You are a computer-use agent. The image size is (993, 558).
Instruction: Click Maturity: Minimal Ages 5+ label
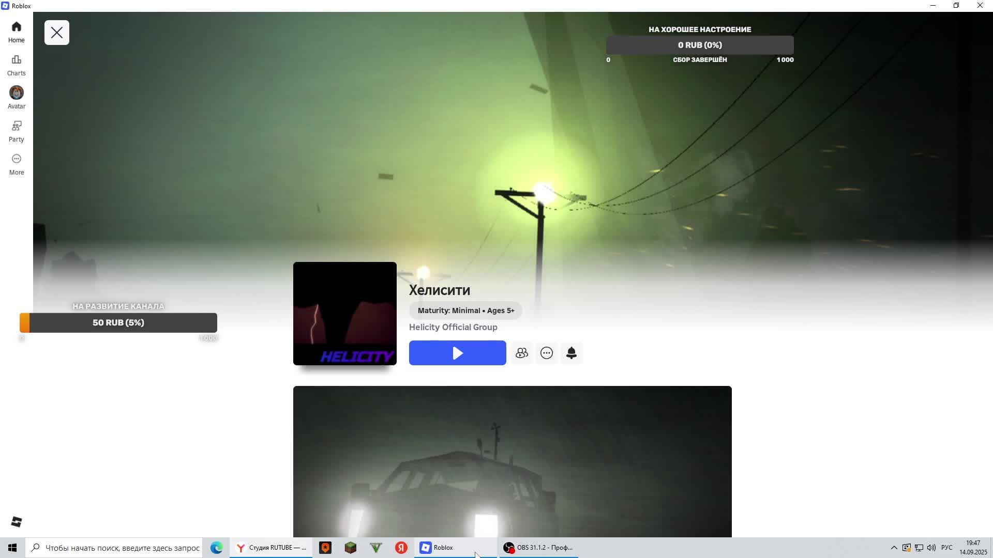[x=465, y=311]
